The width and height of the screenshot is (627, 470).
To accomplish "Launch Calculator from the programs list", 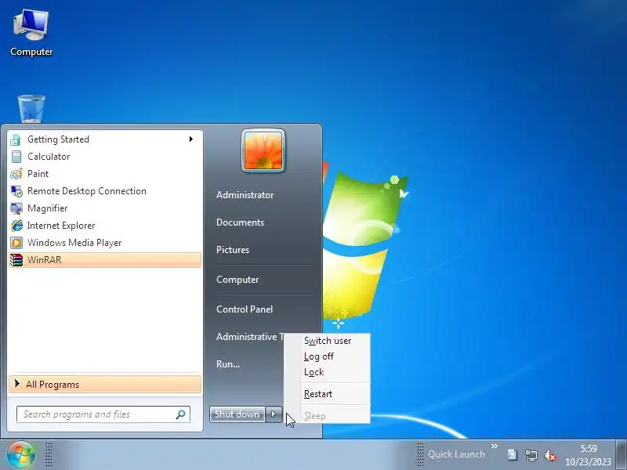I will click(105, 157).
